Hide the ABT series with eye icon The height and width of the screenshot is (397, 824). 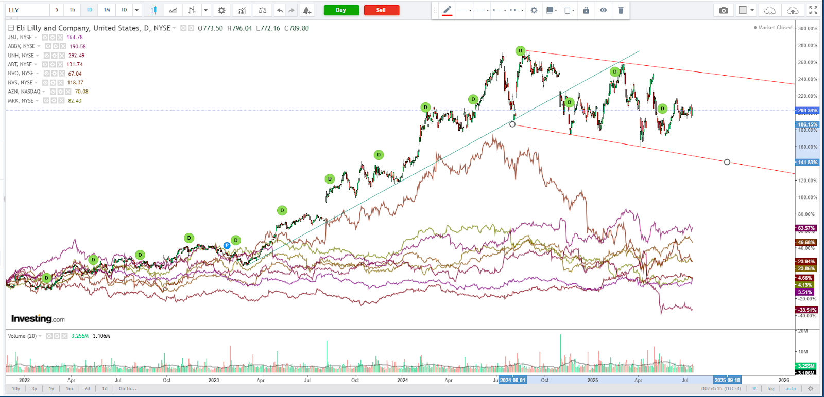[45, 64]
